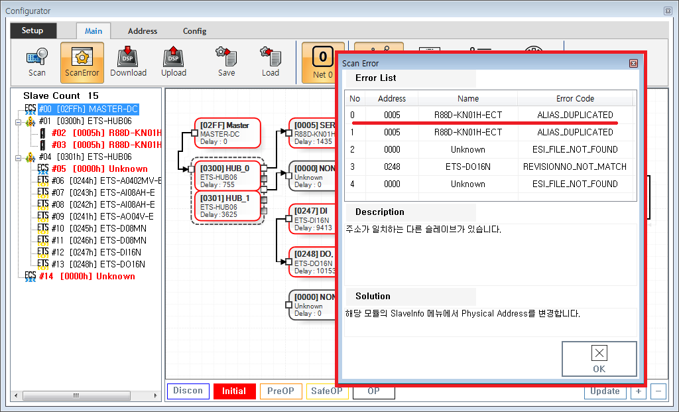
Task: Switch state to Initial
Action: (x=234, y=391)
